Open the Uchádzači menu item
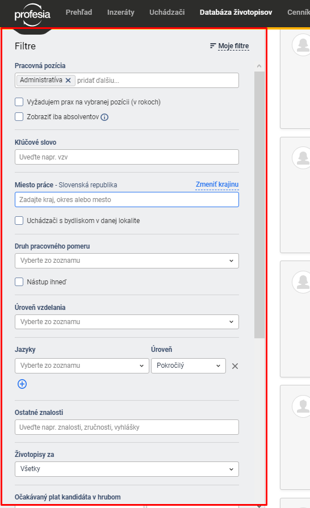Screen dimensions: 310x508 pyautogui.click(x=167, y=12)
